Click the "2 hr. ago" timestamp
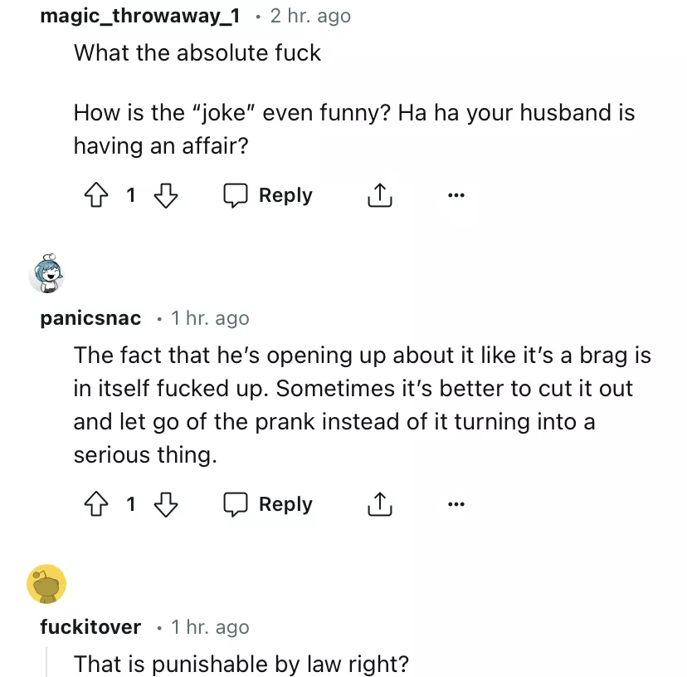The width and height of the screenshot is (687, 677). tap(310, 16)
